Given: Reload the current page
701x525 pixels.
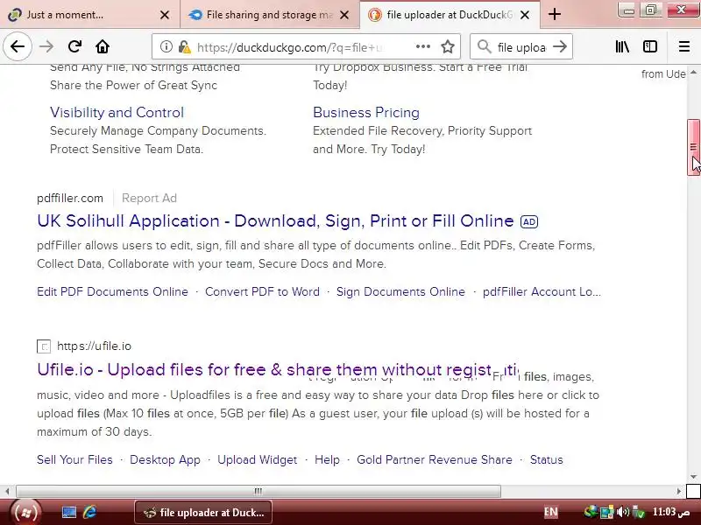Looking at the screenshot, I should point(74,46).
